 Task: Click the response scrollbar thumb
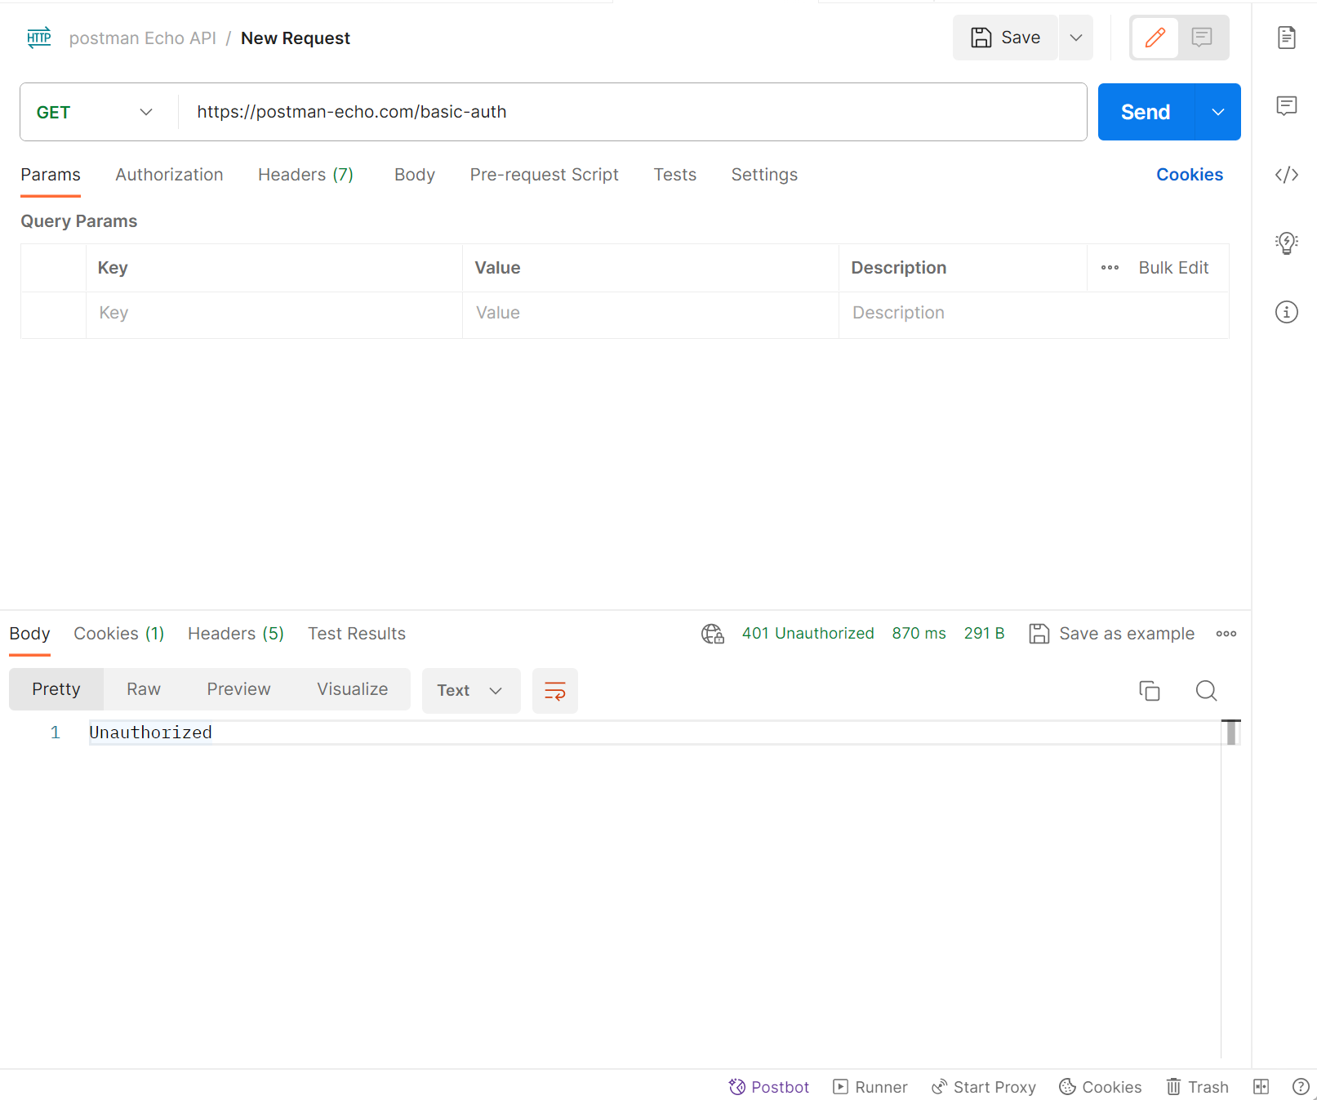coord(1231,733)
